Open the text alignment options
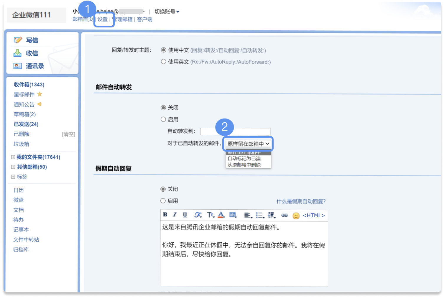The width and height of the screenshot is (444, 299). coord(248,215)
